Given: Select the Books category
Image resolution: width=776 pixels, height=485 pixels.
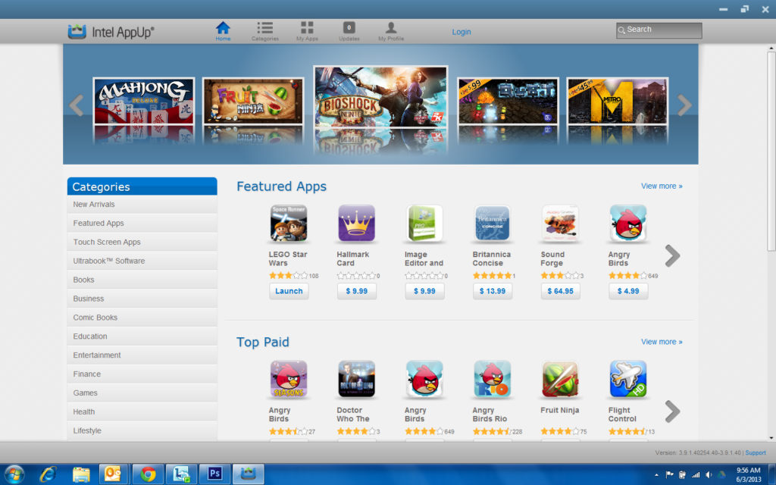Looking at the screenshot, I should coord(142,280).
